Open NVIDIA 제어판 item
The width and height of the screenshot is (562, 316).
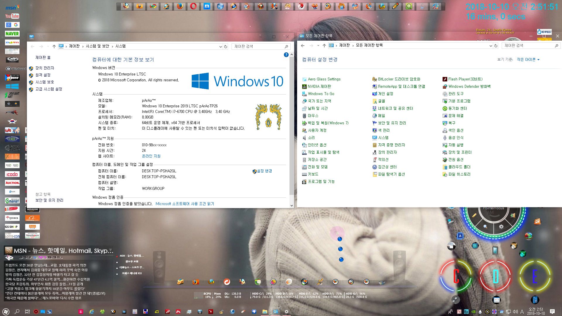click(x=316, y=86)
